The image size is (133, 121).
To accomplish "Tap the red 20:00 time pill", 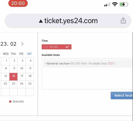I will (18, 3).
